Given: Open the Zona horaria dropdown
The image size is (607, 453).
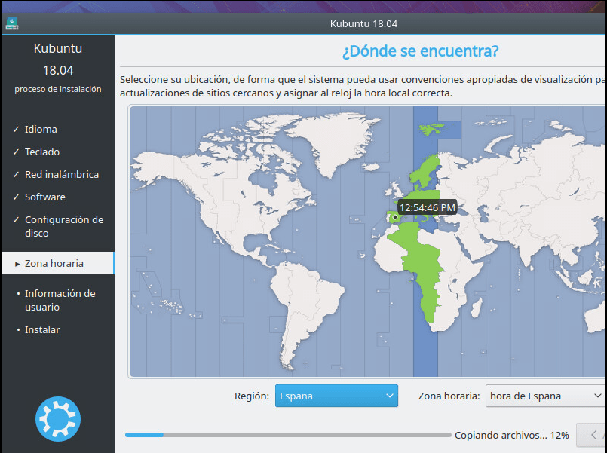Looking at the screenshot, I should [x=544, y=396].
